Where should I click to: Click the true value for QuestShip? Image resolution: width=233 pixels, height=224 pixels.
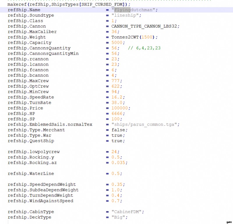(x=117, y=141)
